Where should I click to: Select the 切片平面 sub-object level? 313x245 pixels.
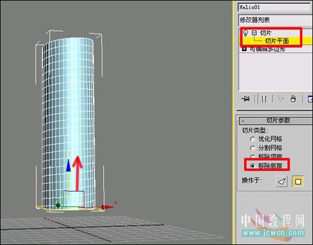(276, 41)
